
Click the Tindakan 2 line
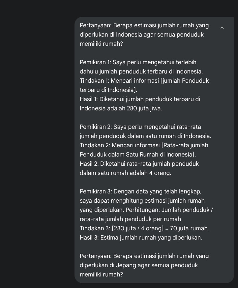[x=144, y=150]
